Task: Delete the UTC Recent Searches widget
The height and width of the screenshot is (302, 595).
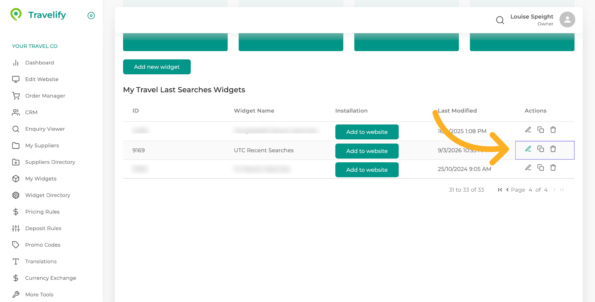Action: pos(553,149)
